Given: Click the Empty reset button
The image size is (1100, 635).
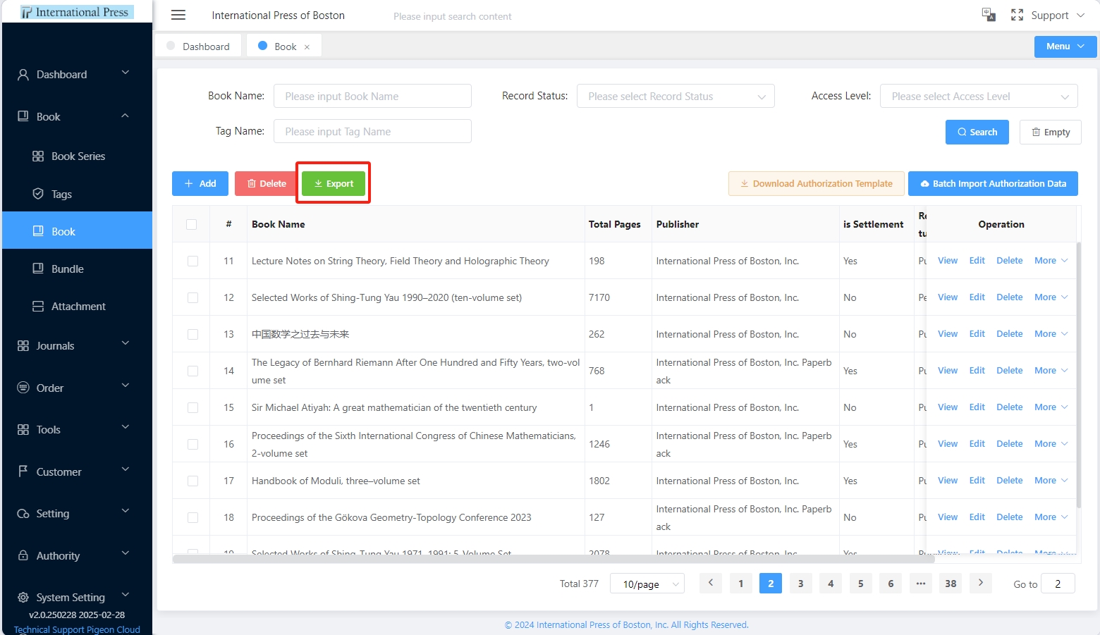Looking at the screenshot, I should (1051, 132).
